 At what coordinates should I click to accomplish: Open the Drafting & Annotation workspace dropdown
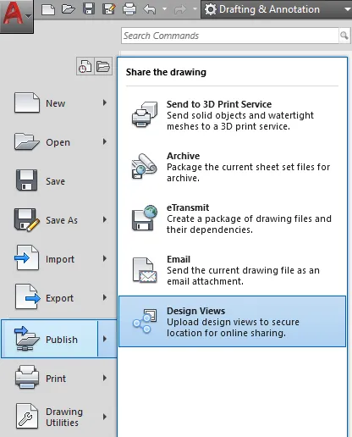277,9
